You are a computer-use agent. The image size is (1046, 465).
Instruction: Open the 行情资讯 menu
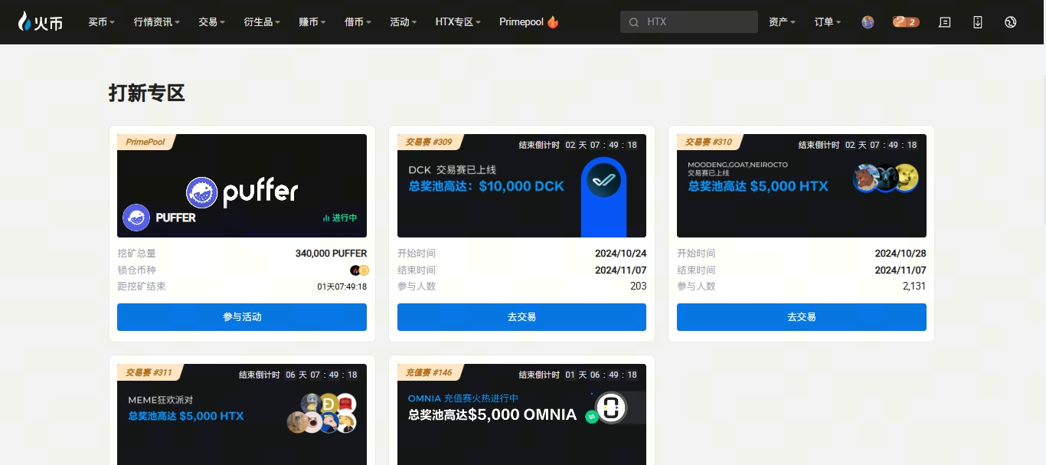coord(156,22)
